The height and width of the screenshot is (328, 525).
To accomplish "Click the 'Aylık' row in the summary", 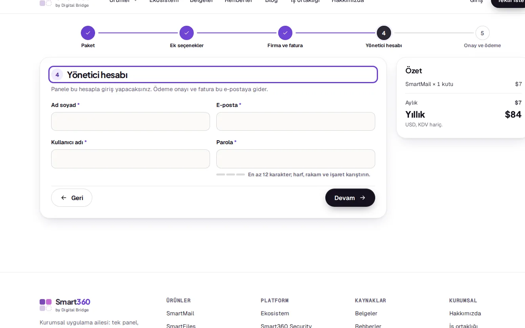I will (x=464, y=103).
